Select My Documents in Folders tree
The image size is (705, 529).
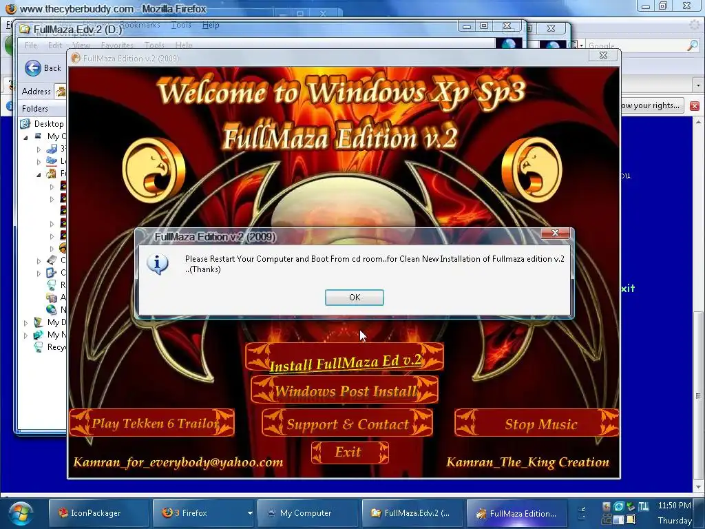(50, 322)
